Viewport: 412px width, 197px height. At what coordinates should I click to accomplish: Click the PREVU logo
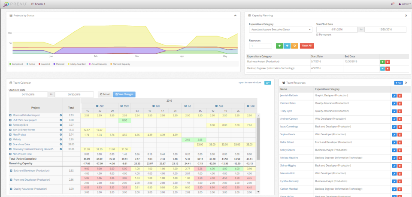click(x=15, y=4)
